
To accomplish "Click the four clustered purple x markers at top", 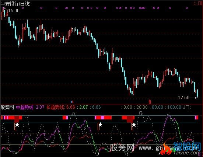I will coord(142,8).
